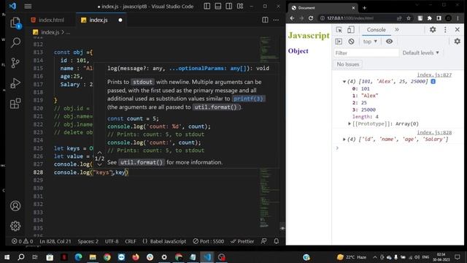The image size is (467, 263).
Task: Open the Manage gear in VS Code
Action: (x=15, y=226)
